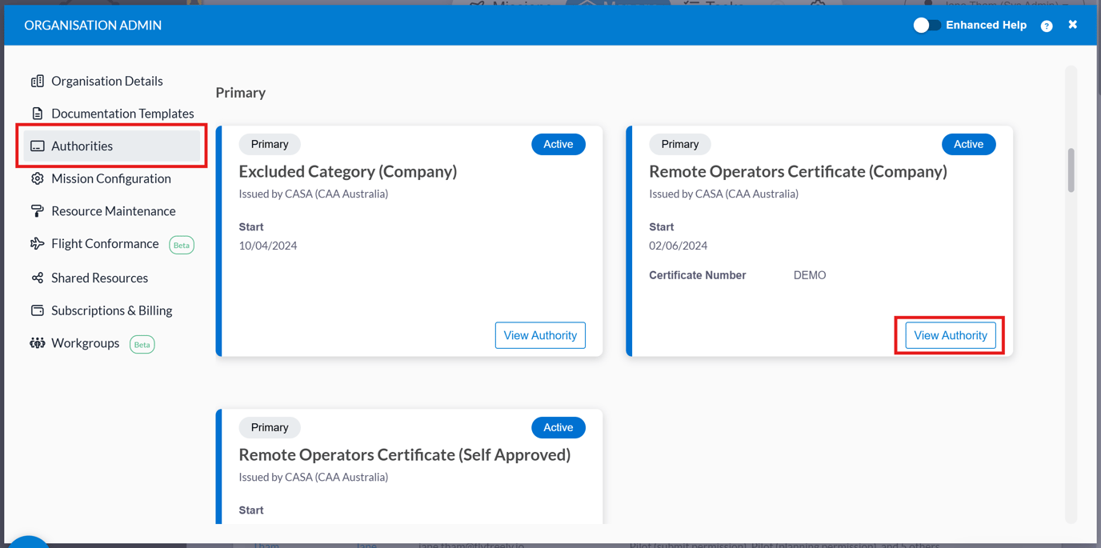Open Mission Configuration settings gear icon

click(x=37, y=178)
